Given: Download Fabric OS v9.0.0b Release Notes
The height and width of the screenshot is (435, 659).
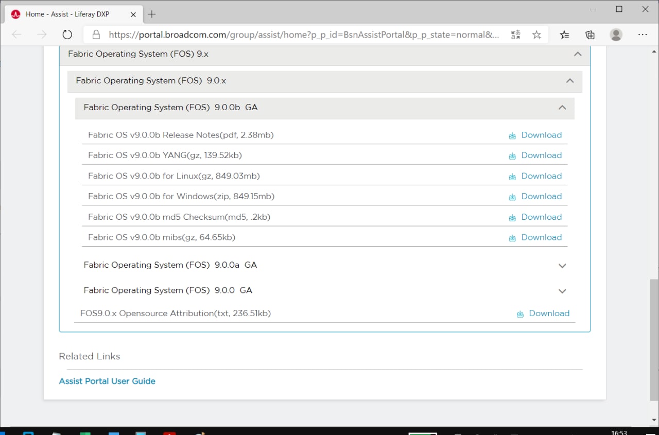Looking at the screenshot, I should (541, 135).
